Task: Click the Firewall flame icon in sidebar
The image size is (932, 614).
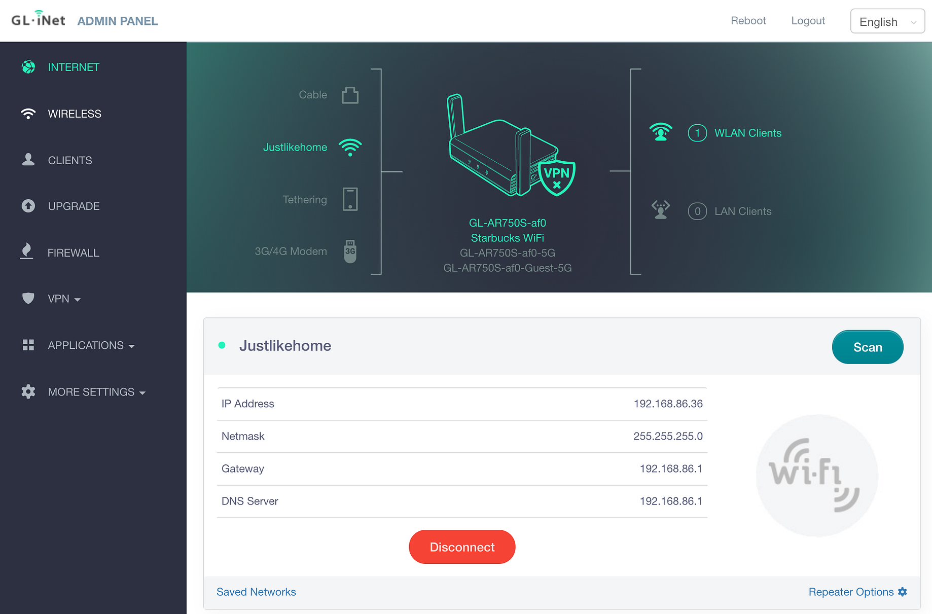Action: coord(27,251)
